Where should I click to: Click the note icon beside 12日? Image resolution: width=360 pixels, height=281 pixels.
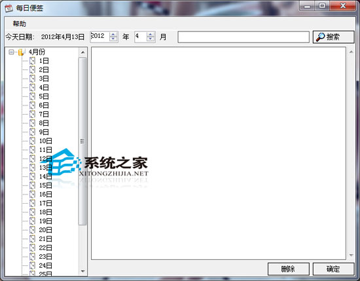(32, 159)
